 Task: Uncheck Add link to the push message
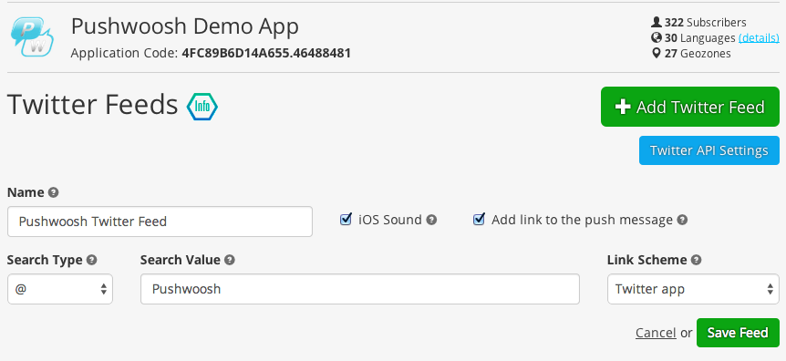(480, 219)
